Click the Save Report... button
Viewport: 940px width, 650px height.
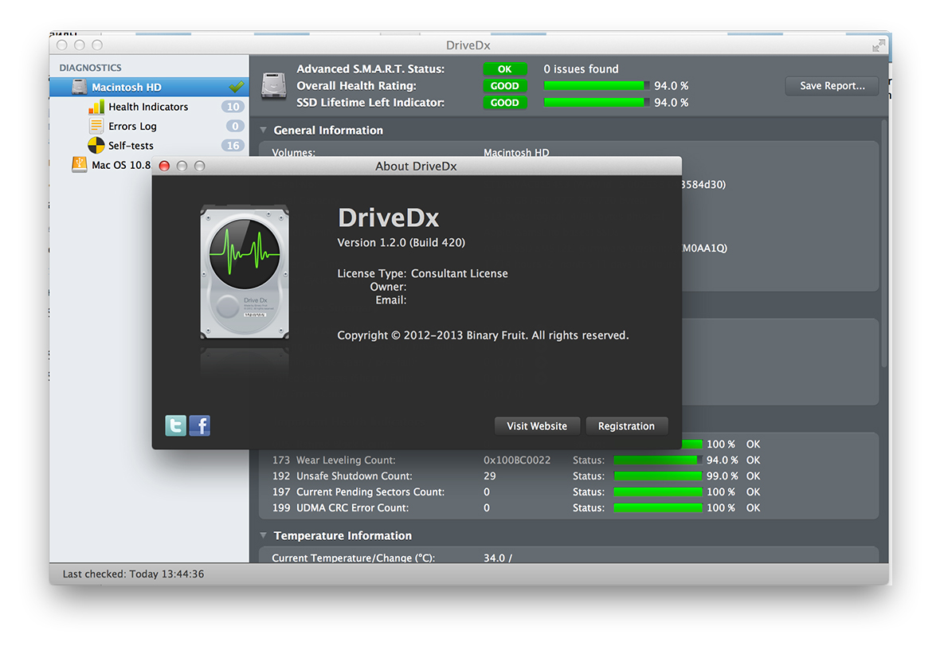pyautogui.click(x=832, y=86)
